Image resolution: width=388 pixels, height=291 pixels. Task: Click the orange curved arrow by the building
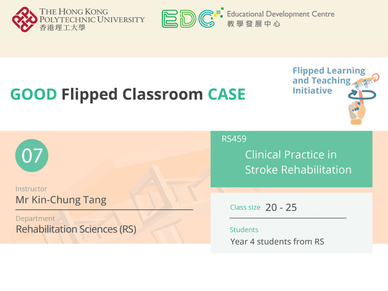pos(376,77)
